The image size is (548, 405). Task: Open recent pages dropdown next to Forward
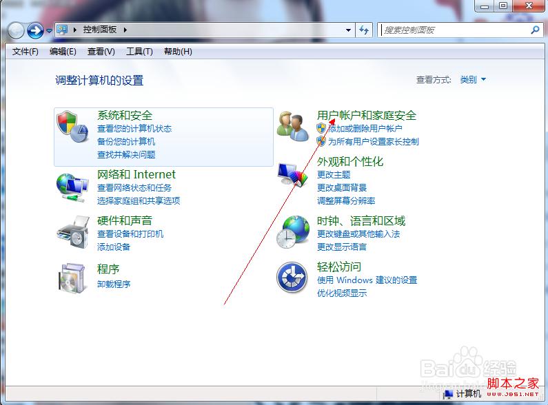coord(49,31)
